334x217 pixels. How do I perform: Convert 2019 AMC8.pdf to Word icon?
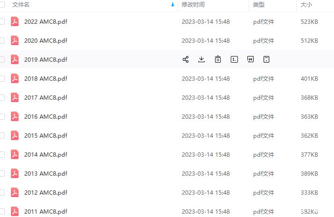pyautogui.click(x=250, y=59)
